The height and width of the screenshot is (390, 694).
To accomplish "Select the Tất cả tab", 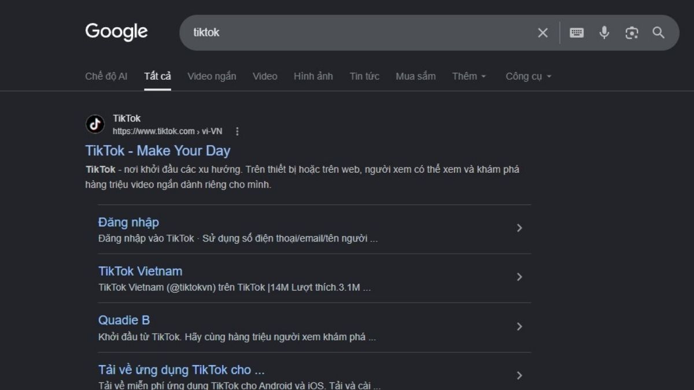I will 157,76.
